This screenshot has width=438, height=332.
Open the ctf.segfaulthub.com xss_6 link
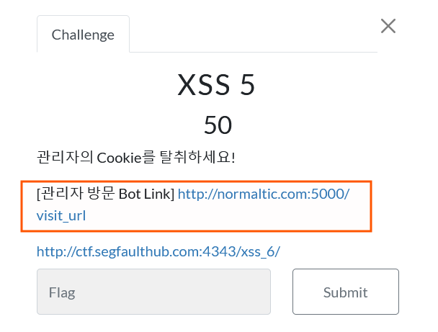coord(158,251)
